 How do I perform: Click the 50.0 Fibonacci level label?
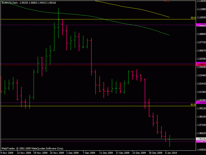(x=193, y=18)
